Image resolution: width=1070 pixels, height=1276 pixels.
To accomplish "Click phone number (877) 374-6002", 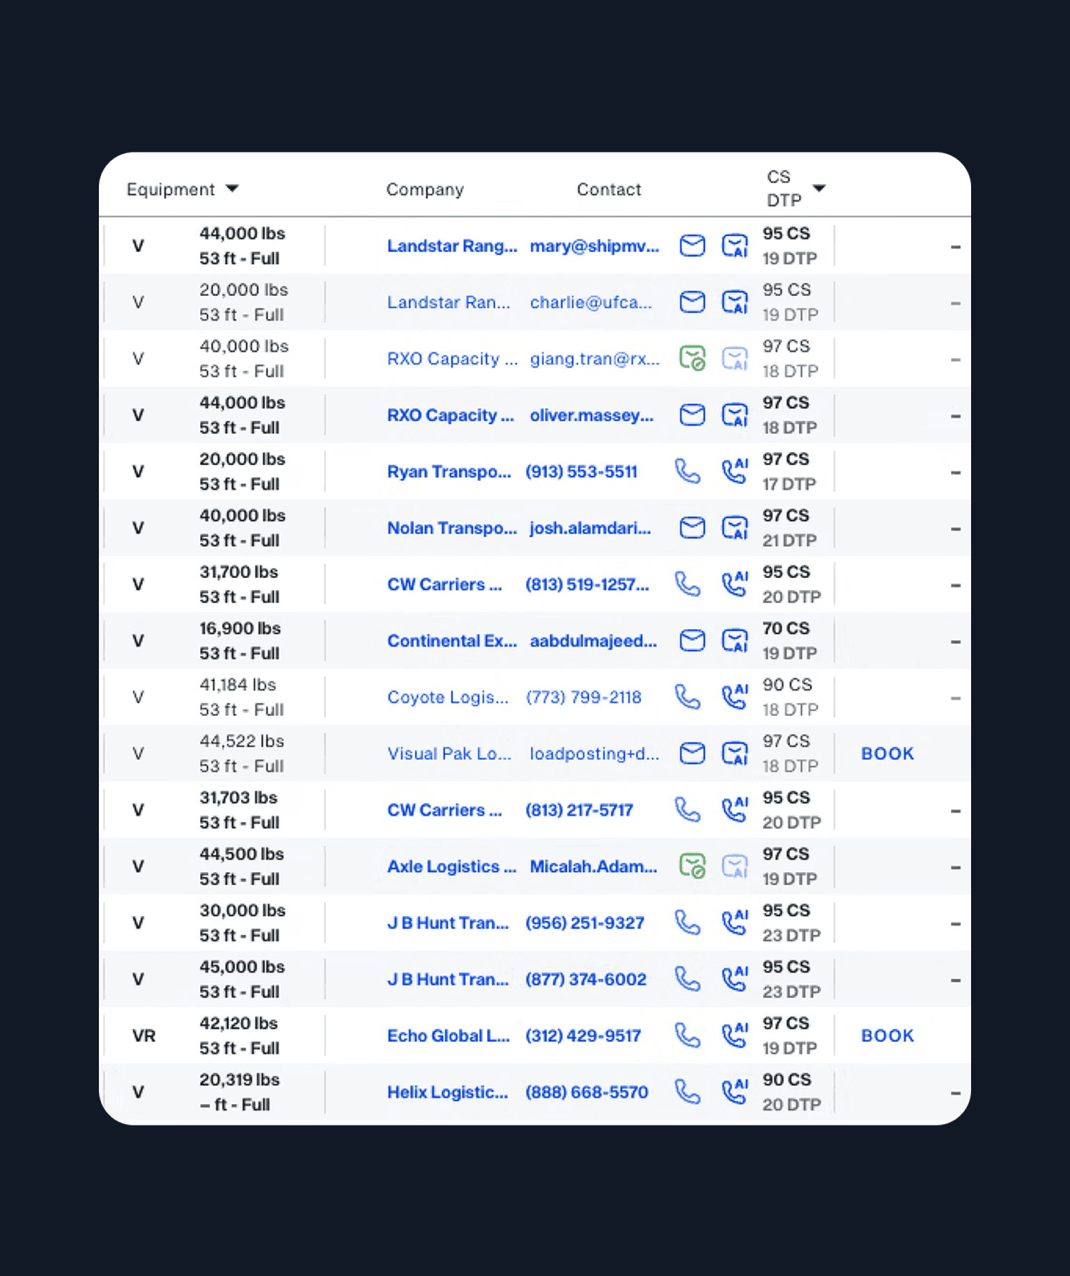I will coord(586,979).
